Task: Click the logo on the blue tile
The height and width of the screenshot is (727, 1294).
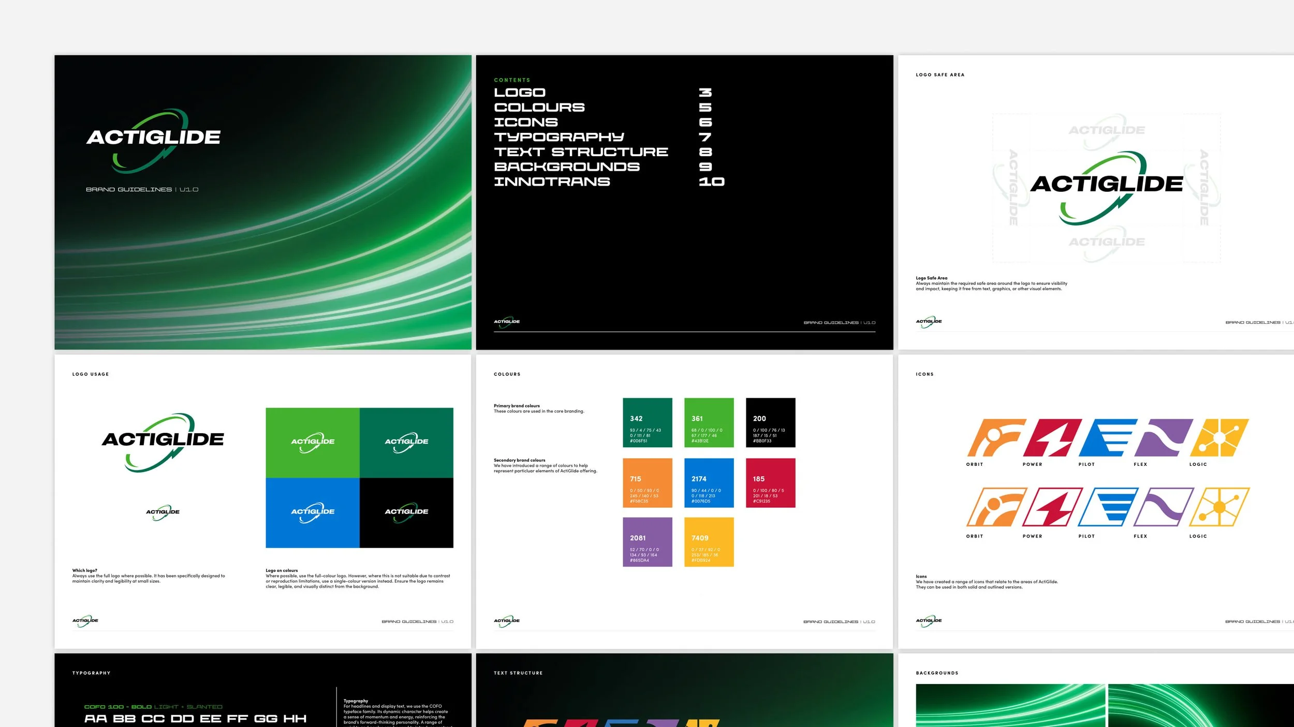Action: coord(313,512)
